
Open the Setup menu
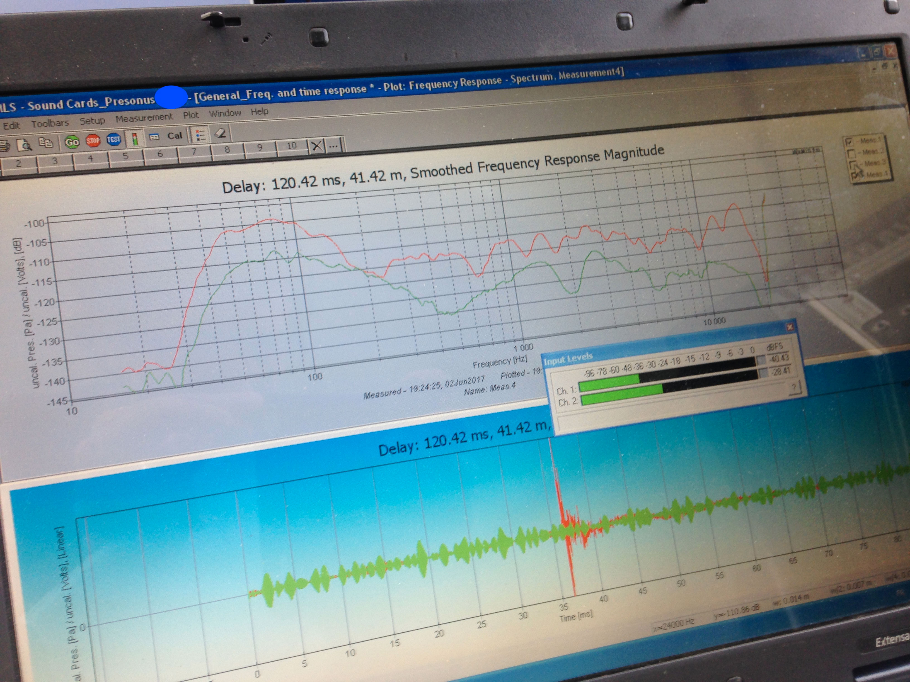92,121
